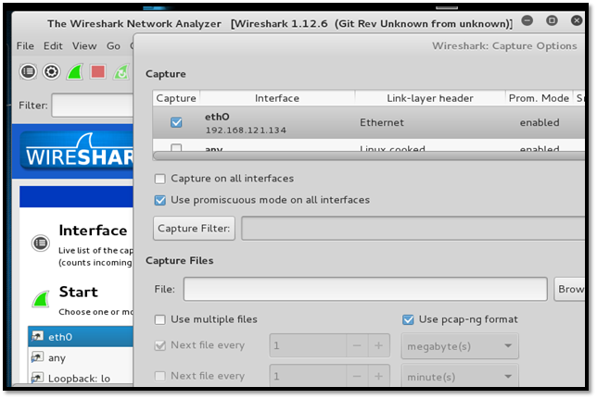Click the Interface List icon on welcome page

click(x=40, y=243)
